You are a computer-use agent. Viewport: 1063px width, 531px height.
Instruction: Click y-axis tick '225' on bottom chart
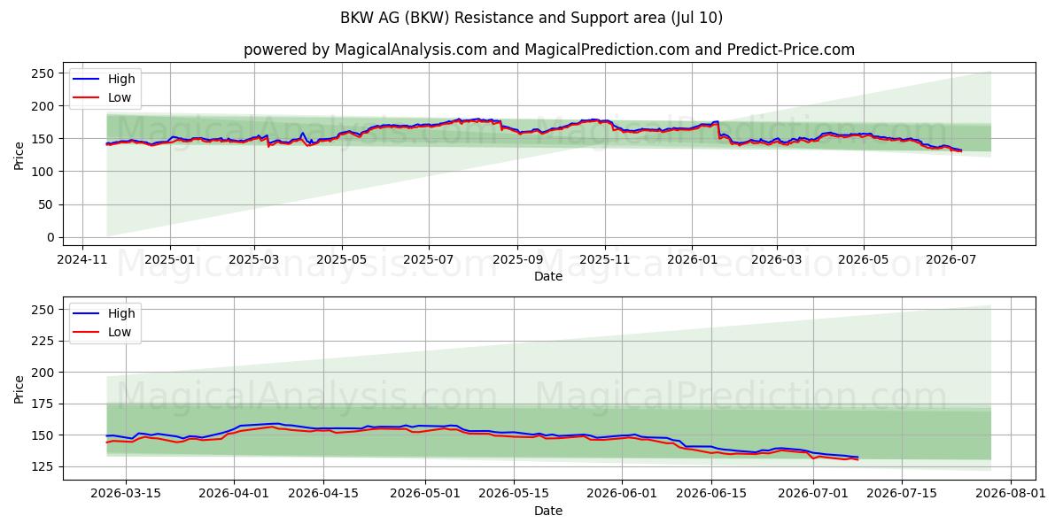pos(44,341)
